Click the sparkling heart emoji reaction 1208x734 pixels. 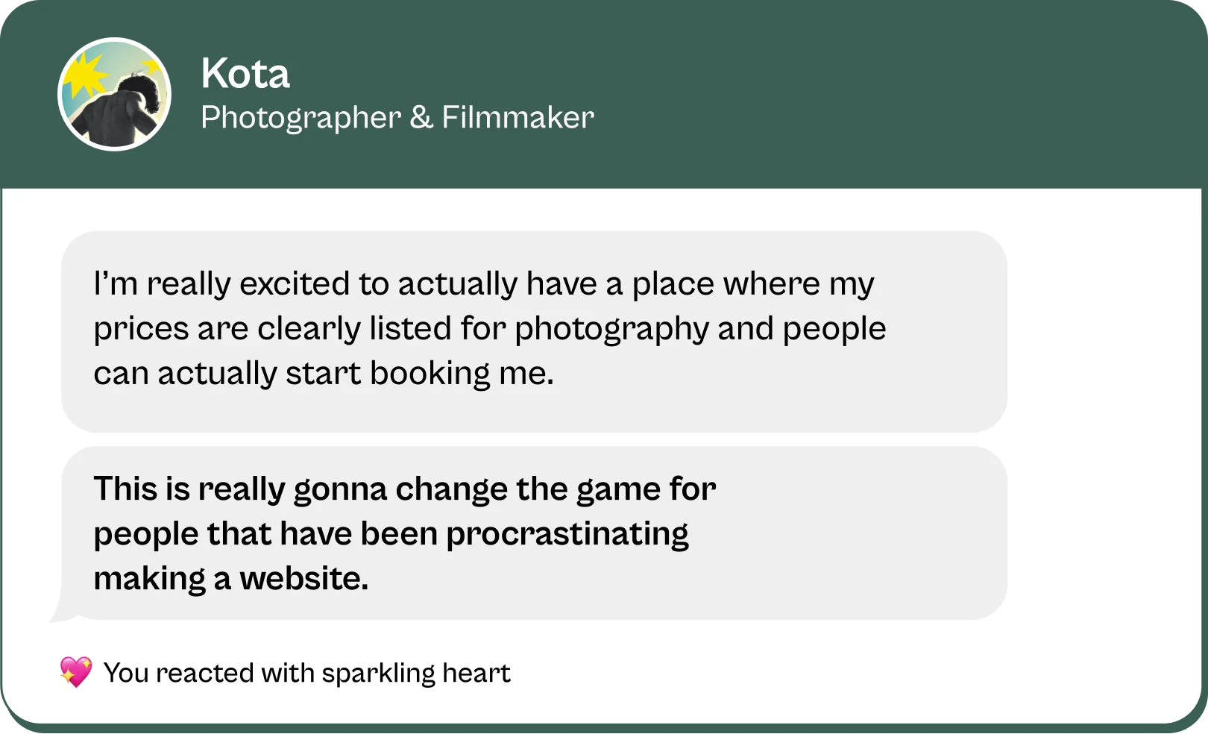pos(76,672)
